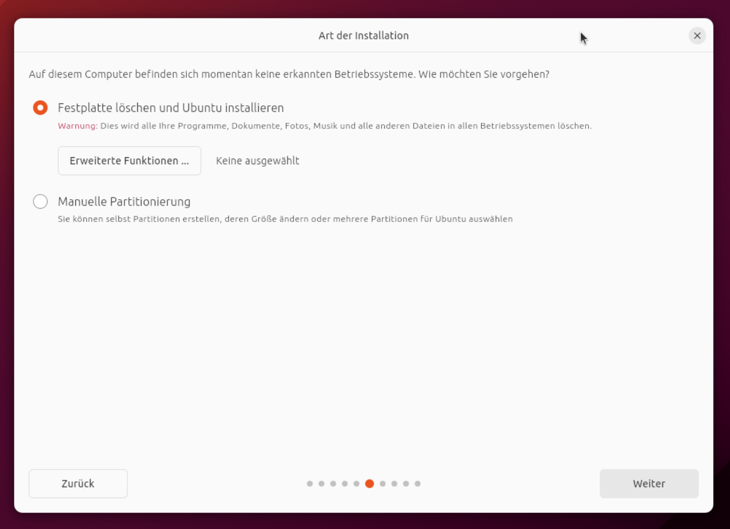Click the last step indicator dot
The height and width of the screenshot is (529, 730).
(418, 484)
